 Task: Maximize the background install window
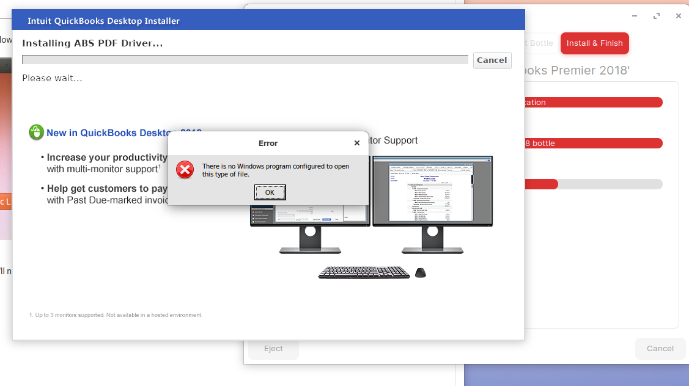coord(657,16)
